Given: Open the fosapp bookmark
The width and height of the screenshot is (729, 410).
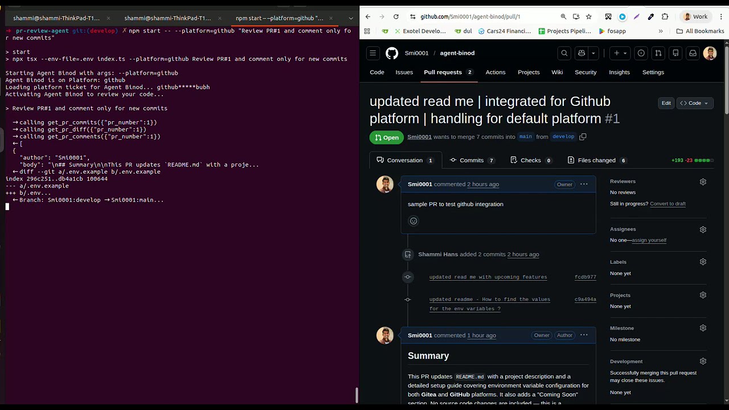Looking at the screenshot, I should coord(612,31).
